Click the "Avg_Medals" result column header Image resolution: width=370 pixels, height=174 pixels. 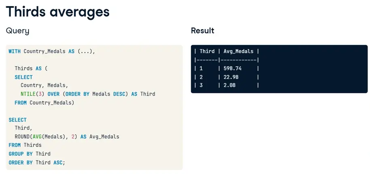(x=238, y=51)
